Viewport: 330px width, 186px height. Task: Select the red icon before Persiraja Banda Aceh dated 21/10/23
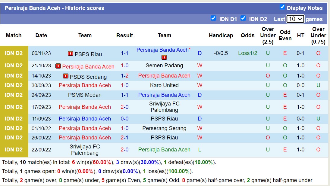[x=58, y=66]
